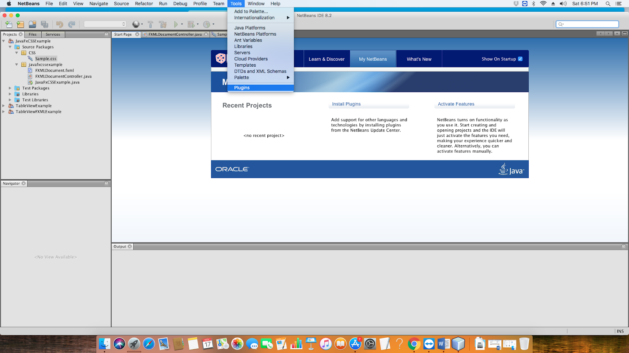629x353 pixels.
Task: Click the Save All toolbar icon
Action: tap(44, 24)
